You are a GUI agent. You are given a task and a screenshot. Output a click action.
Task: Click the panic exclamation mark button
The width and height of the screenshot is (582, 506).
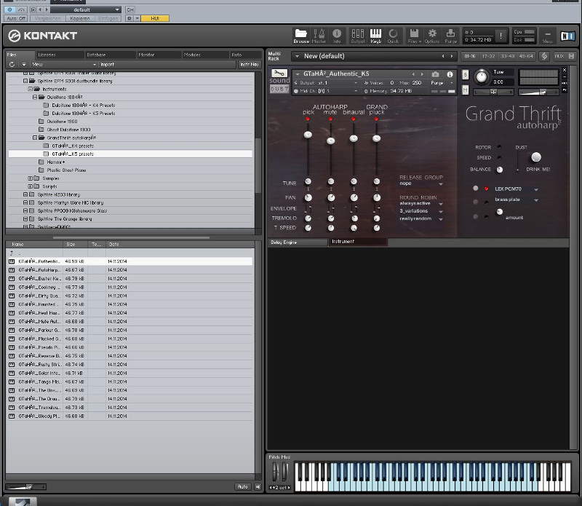(501, 36)
